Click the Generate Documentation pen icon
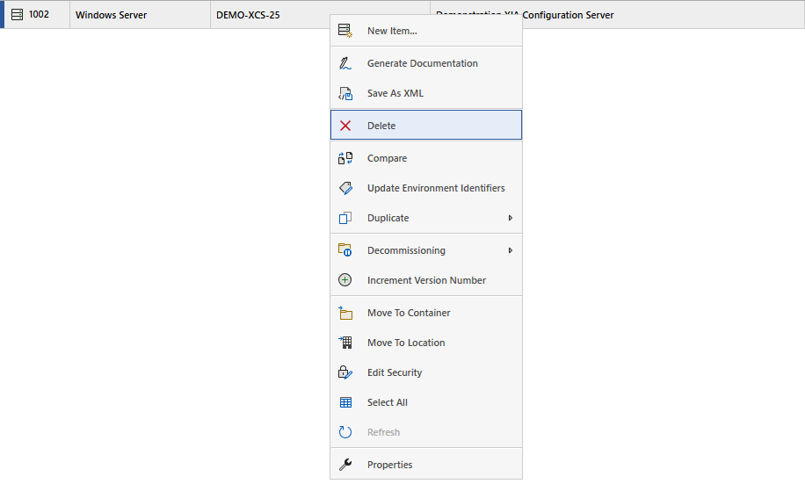805x484 pixels. click(x=345, y=63)
